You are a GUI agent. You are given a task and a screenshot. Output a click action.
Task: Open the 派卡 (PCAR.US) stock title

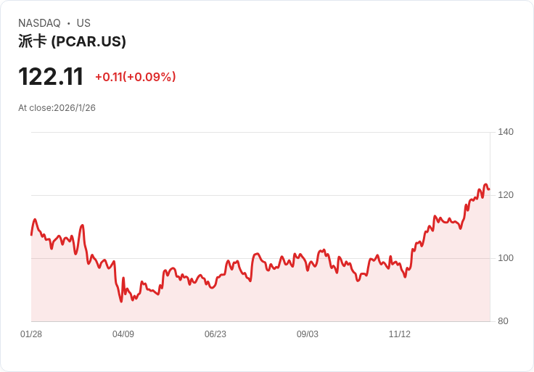click(x=72, y=41)
